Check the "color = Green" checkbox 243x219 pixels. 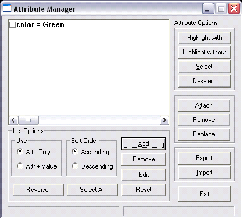[x=12, y=25]
